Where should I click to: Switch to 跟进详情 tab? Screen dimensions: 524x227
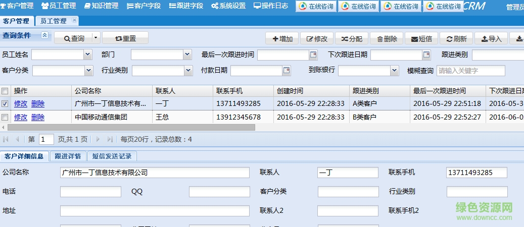pos(68,156)
